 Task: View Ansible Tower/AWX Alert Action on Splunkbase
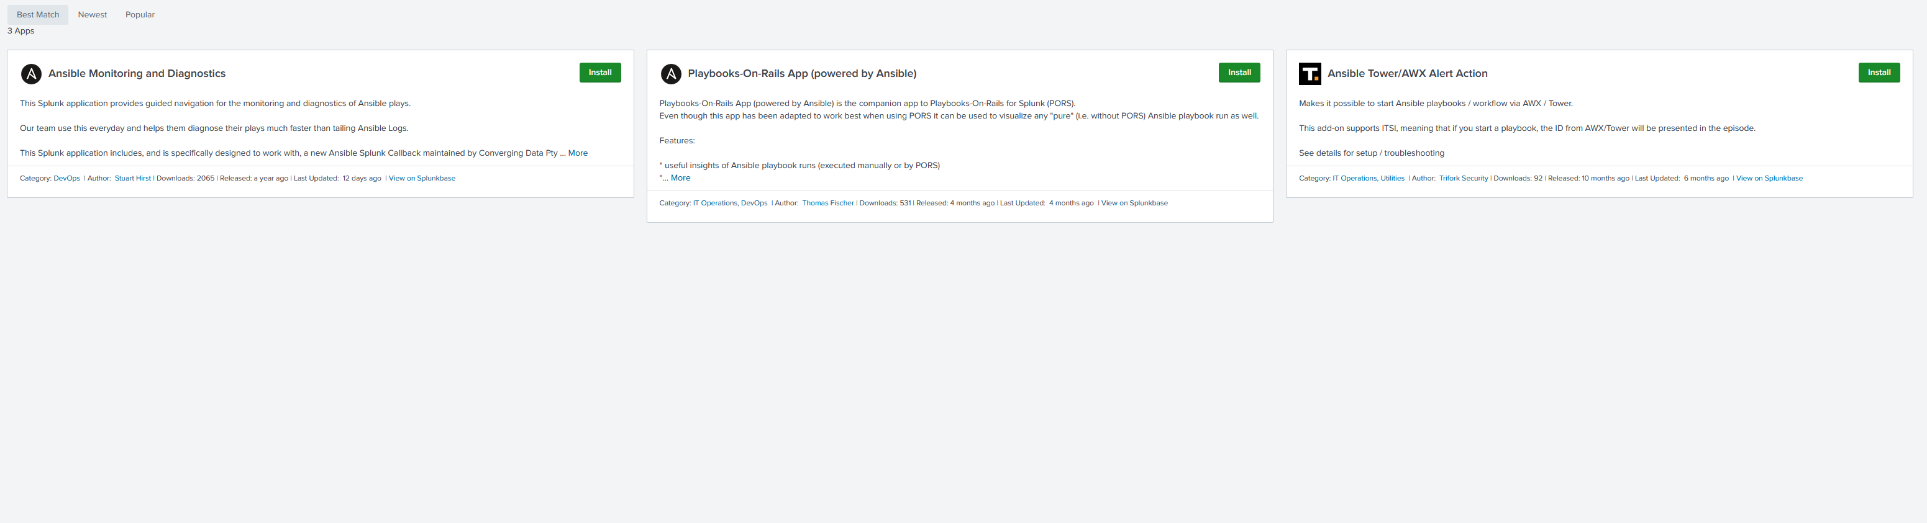[x=1769, y=179]
